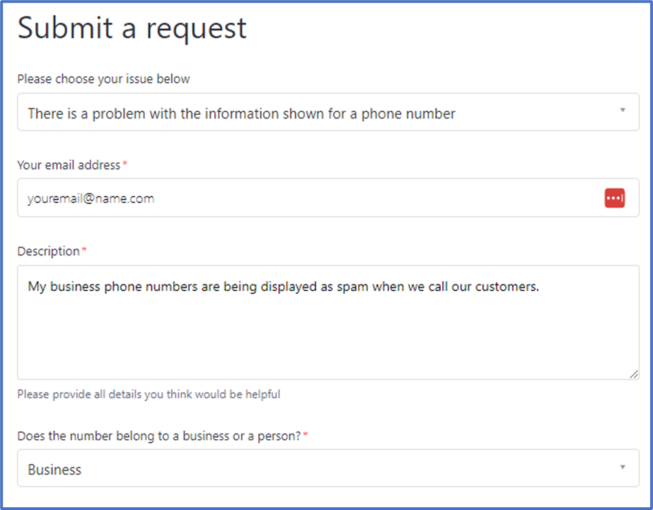The width and height of the screenshot is (653, 510).
Task: Click the arrow on the issue dropdown
Action: (623, 110)
